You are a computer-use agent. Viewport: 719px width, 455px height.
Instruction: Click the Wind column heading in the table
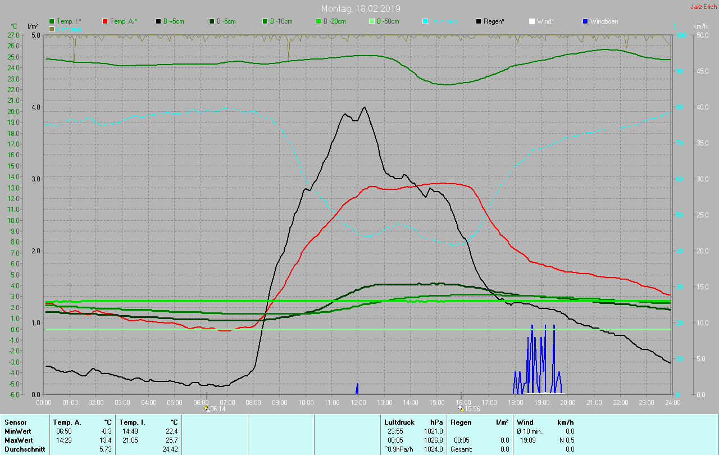point(525,422)
